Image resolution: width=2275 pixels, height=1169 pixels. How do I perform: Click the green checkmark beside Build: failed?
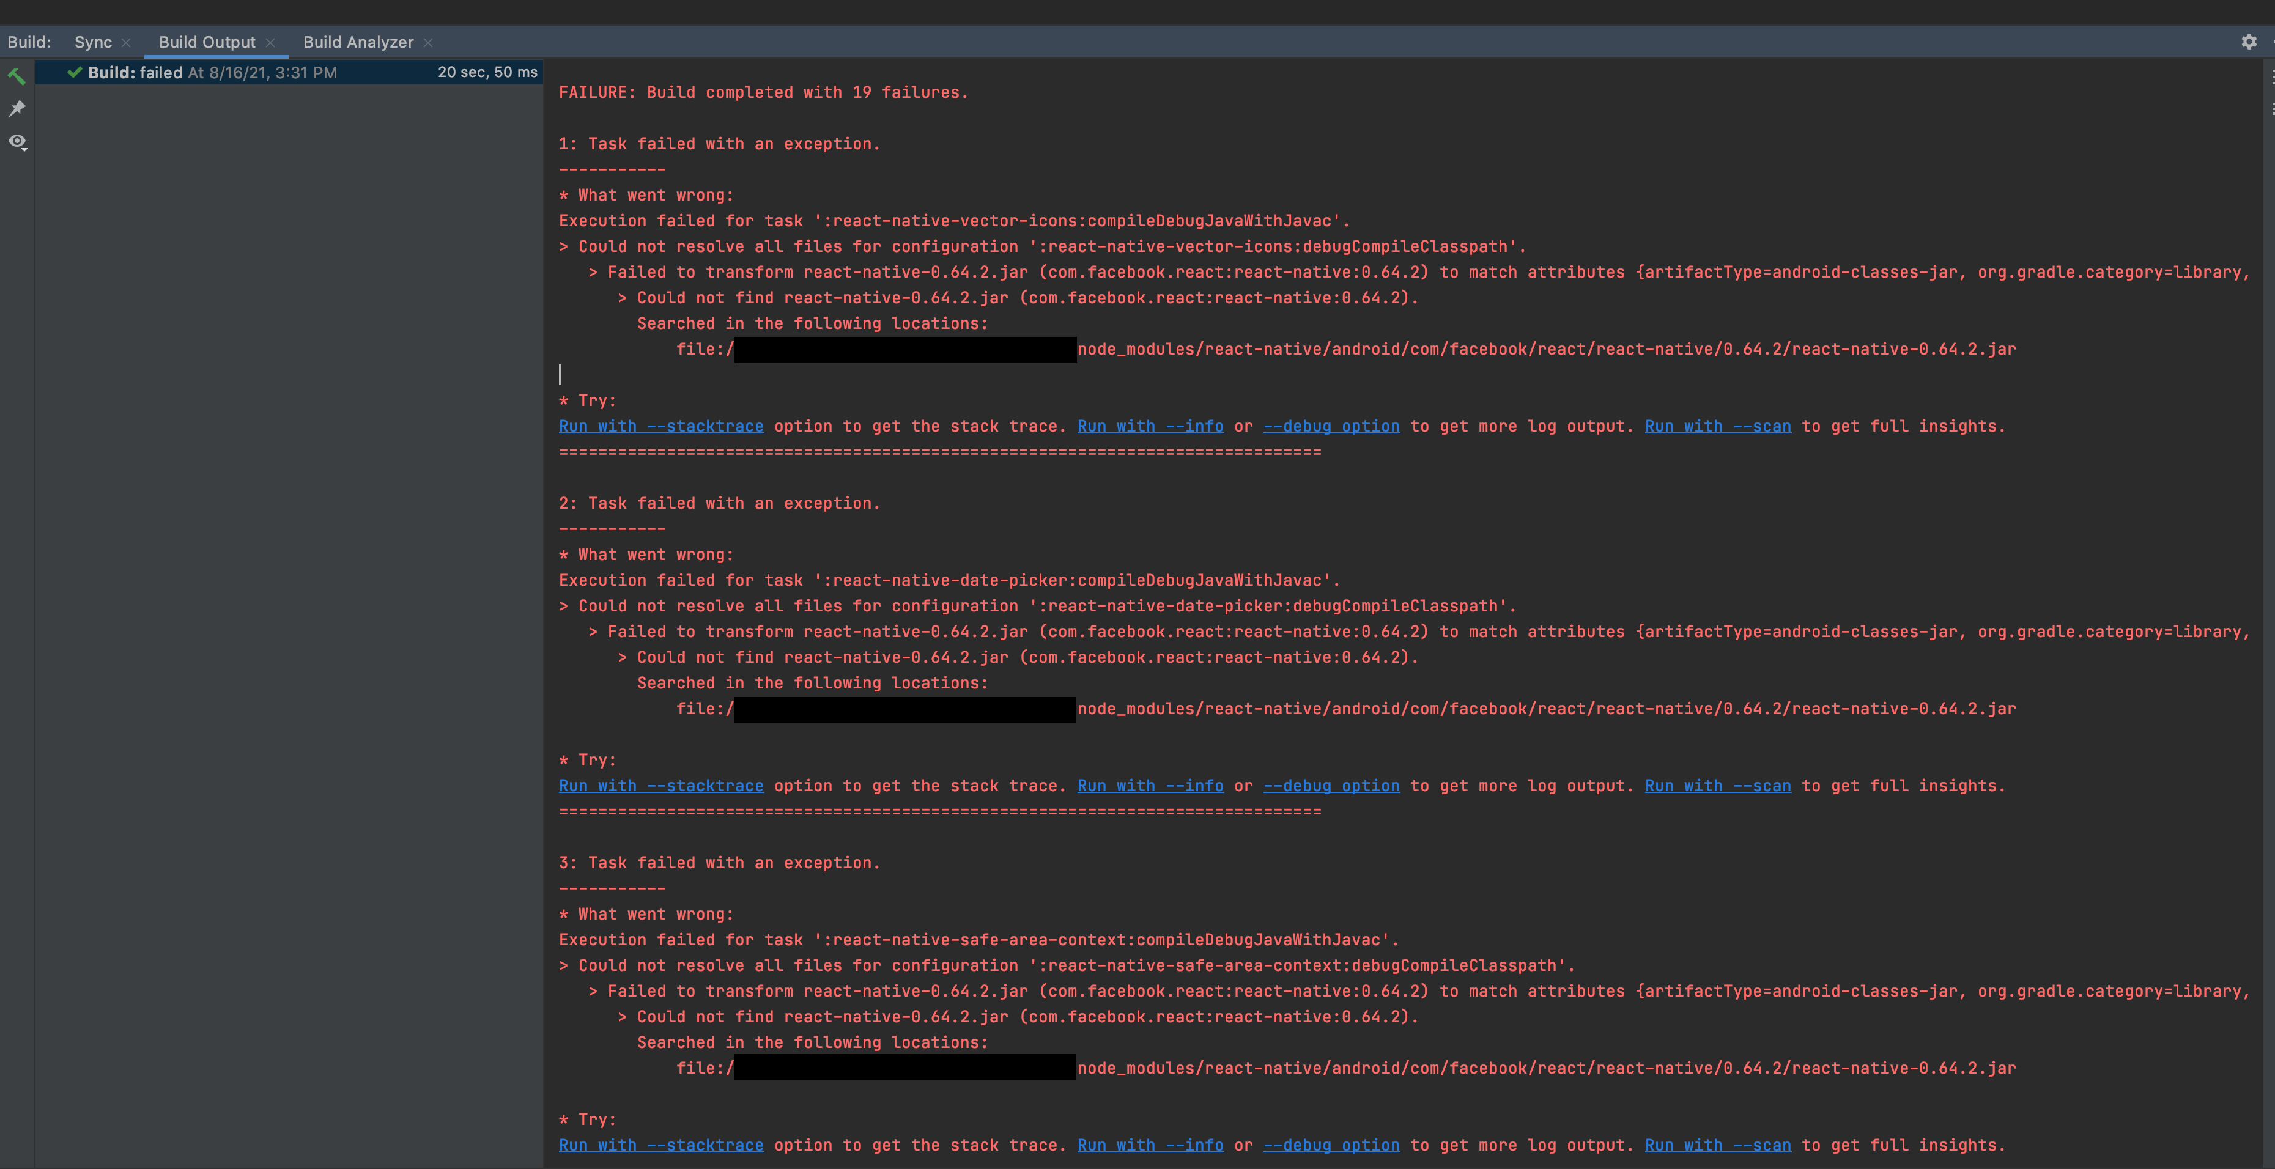click(x=74, y=72)
